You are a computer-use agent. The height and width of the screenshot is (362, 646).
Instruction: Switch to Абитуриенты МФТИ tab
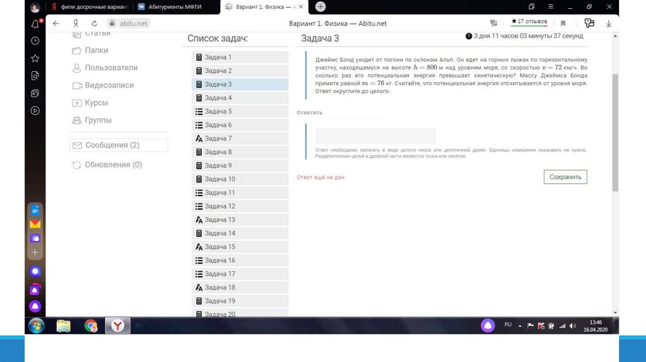[177, 6]
